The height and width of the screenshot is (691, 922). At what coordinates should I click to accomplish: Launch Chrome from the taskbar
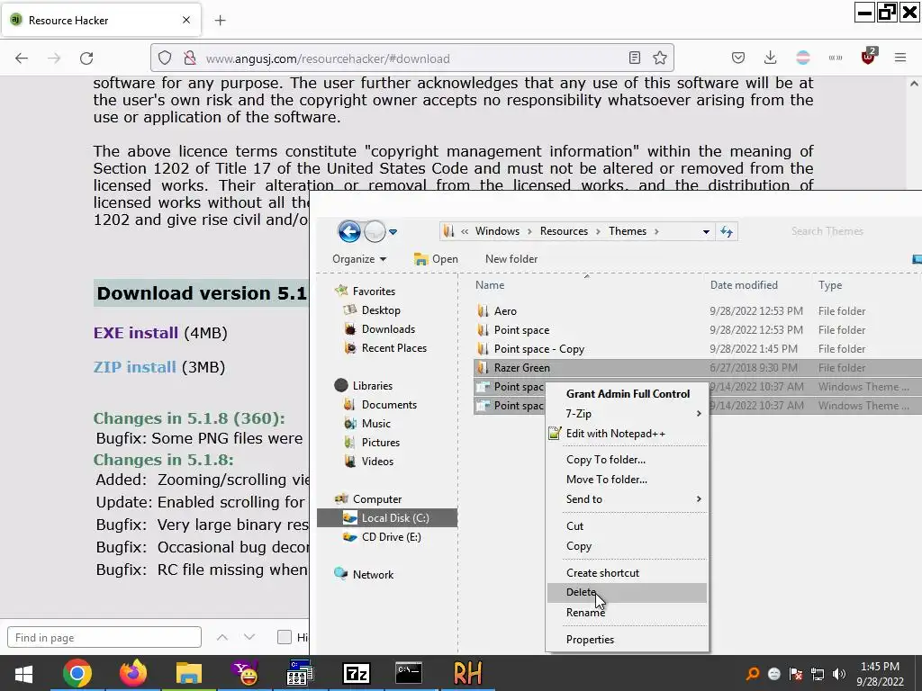tap(77, 673)
